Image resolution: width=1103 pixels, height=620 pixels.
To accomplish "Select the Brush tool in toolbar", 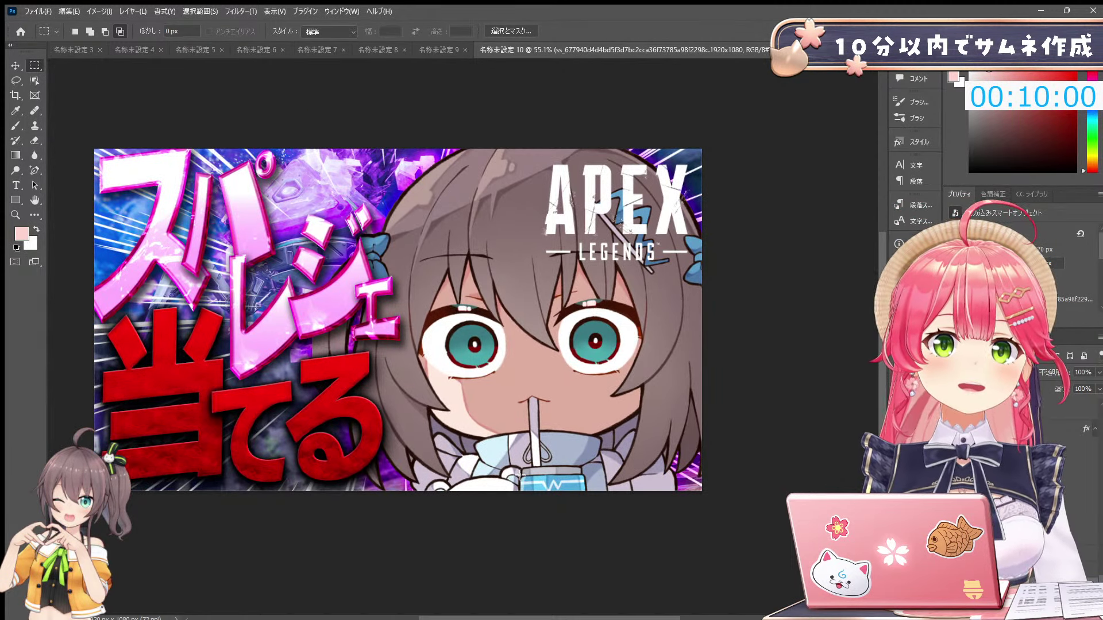I will [x=16, y=125].
